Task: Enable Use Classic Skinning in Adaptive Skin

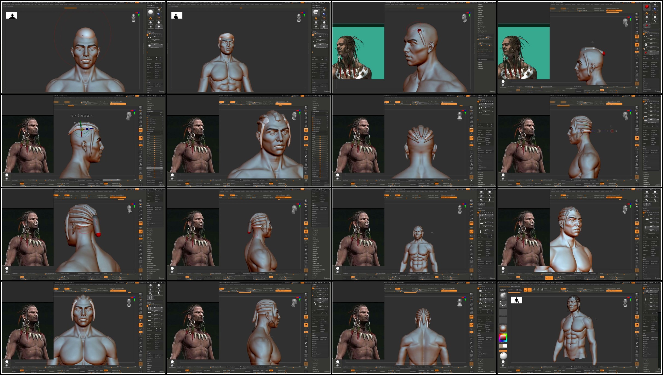Action: tap(483, 49)
